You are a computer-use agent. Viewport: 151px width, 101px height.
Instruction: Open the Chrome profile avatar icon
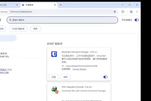131,12
